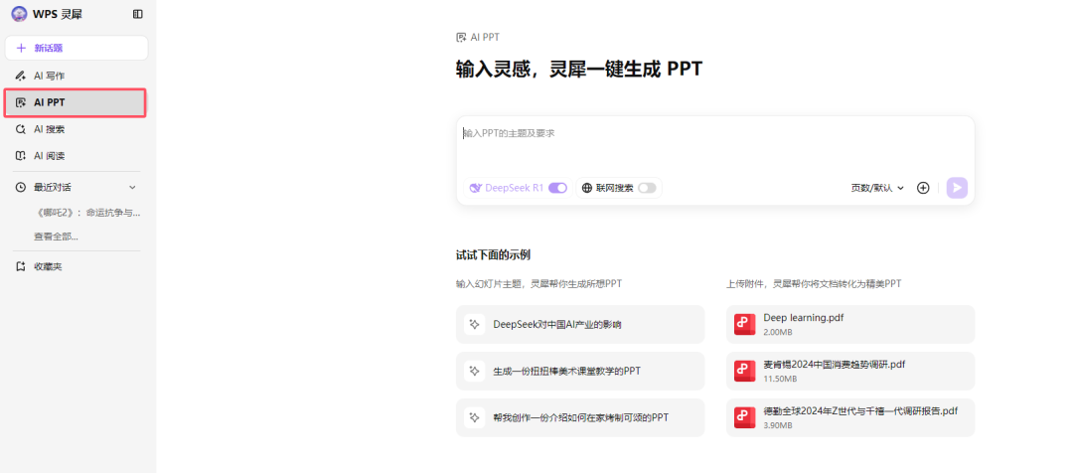Select 德勤全球2024年Z世代与千禧一代调研报告.pdf file
Screen dimensions: 1073x473
coord(850,417)
